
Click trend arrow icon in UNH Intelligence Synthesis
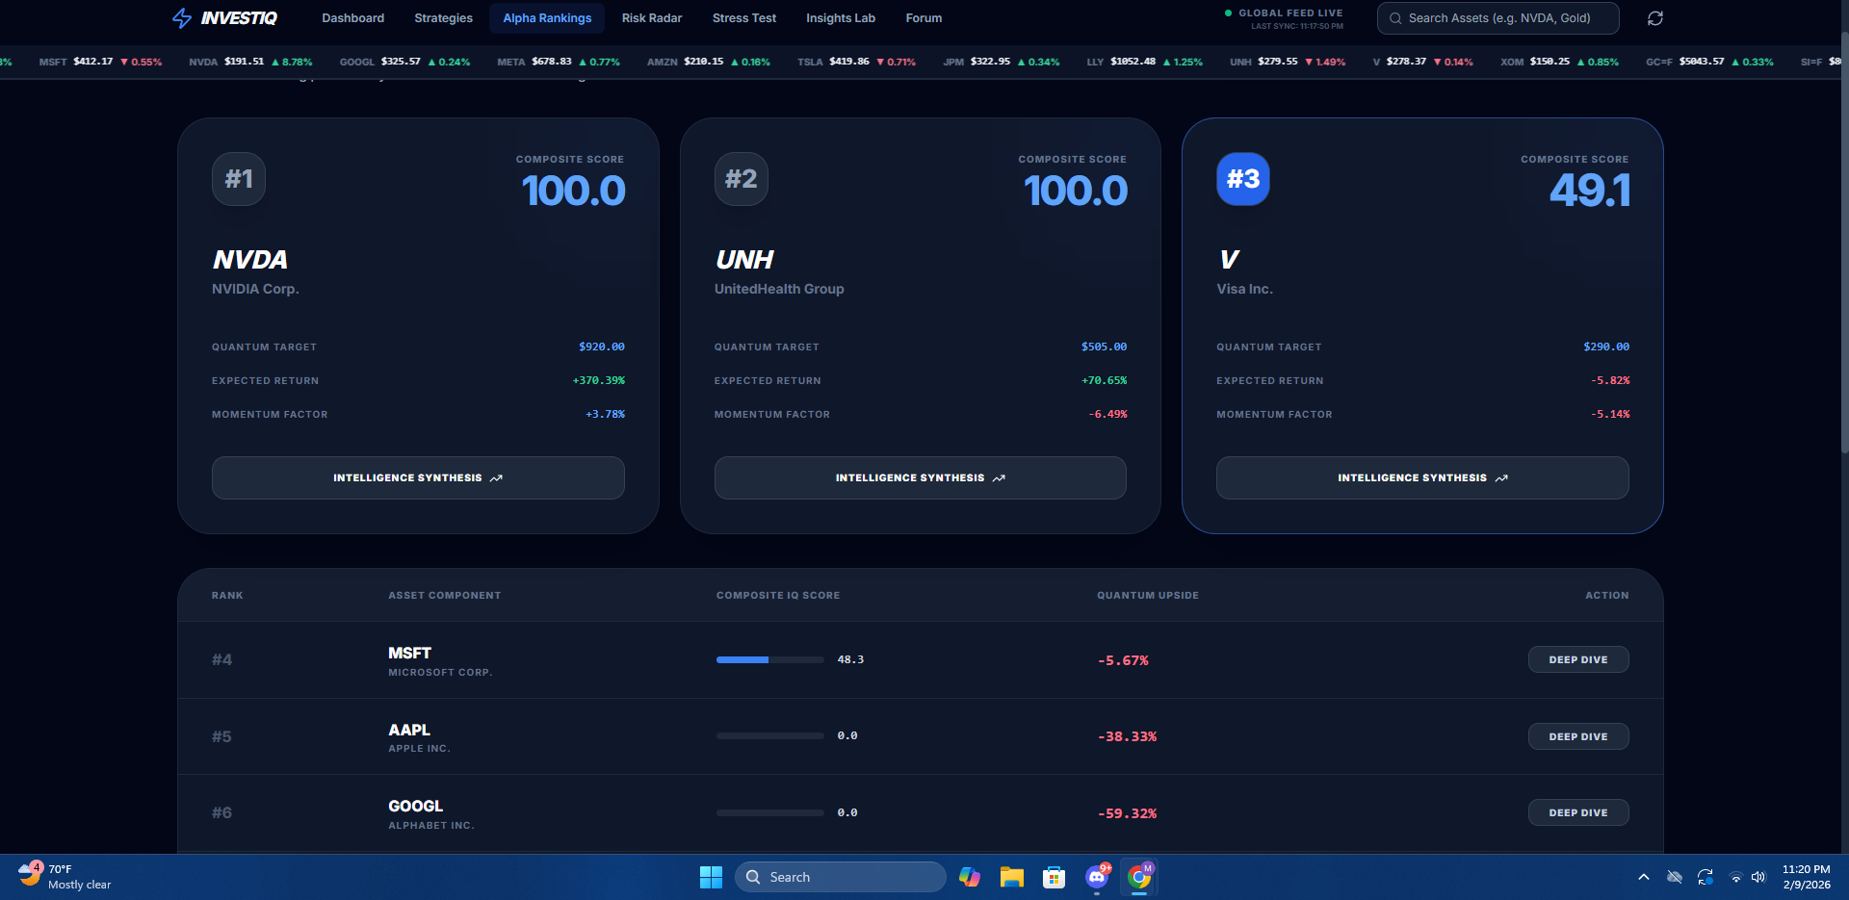tap(999, 478)
